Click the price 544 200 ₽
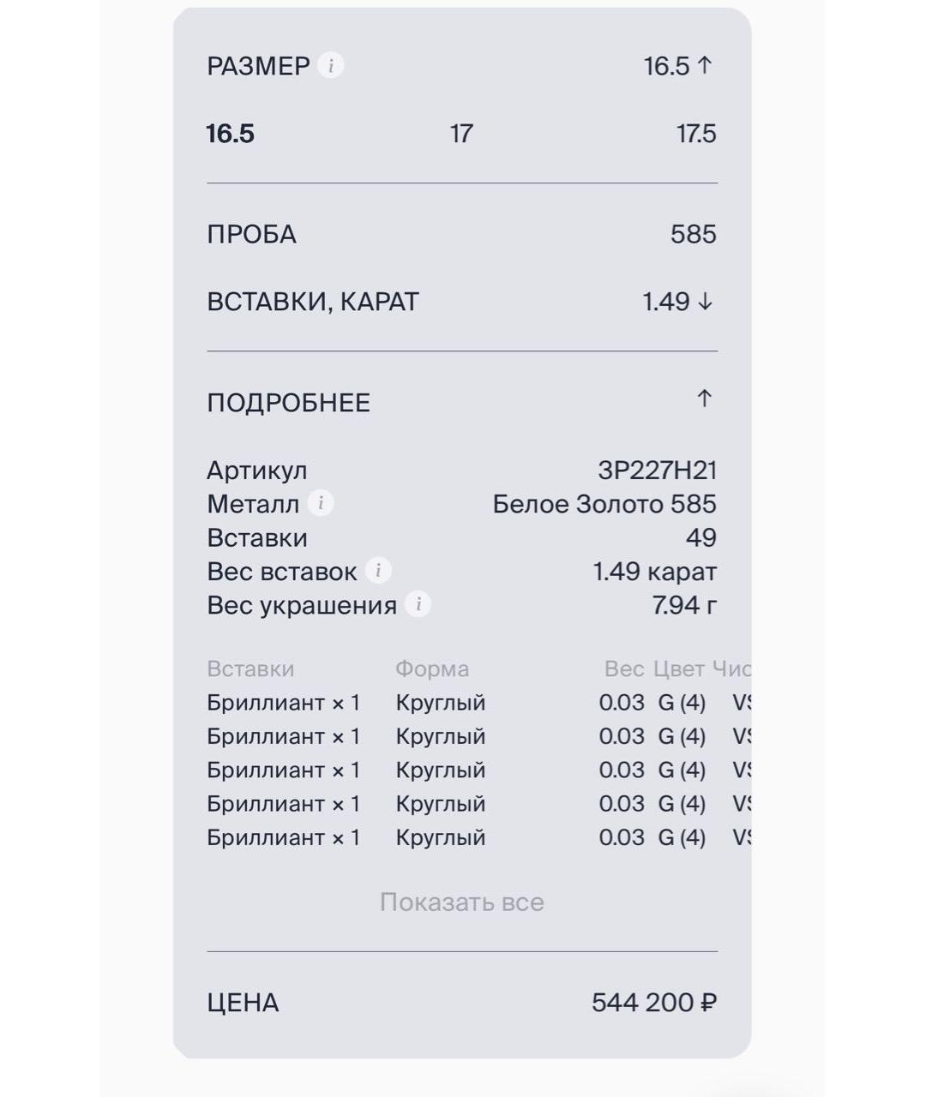926x1097 pixels. click(x=653, y=1002)
